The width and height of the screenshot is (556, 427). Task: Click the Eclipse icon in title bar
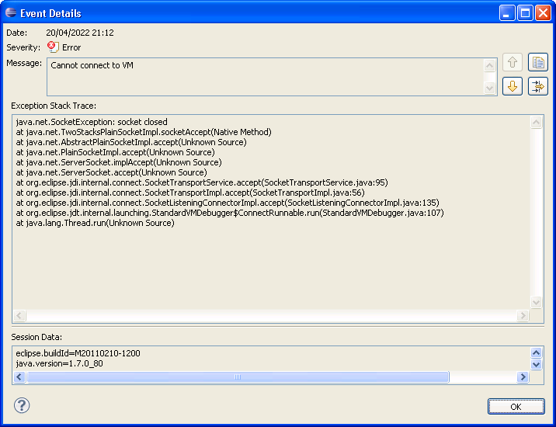tap(11, 12)
